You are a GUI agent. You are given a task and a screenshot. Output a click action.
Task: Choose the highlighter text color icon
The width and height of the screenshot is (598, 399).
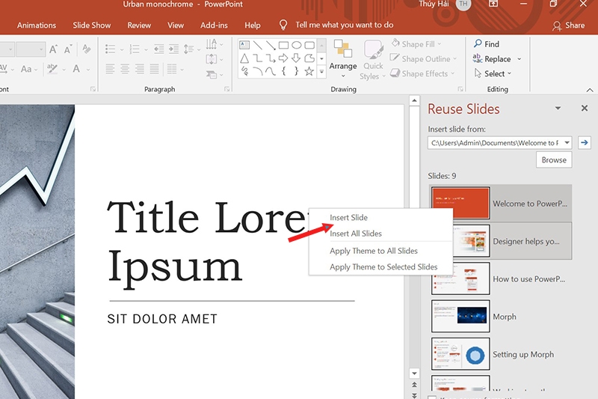point(52,69)
